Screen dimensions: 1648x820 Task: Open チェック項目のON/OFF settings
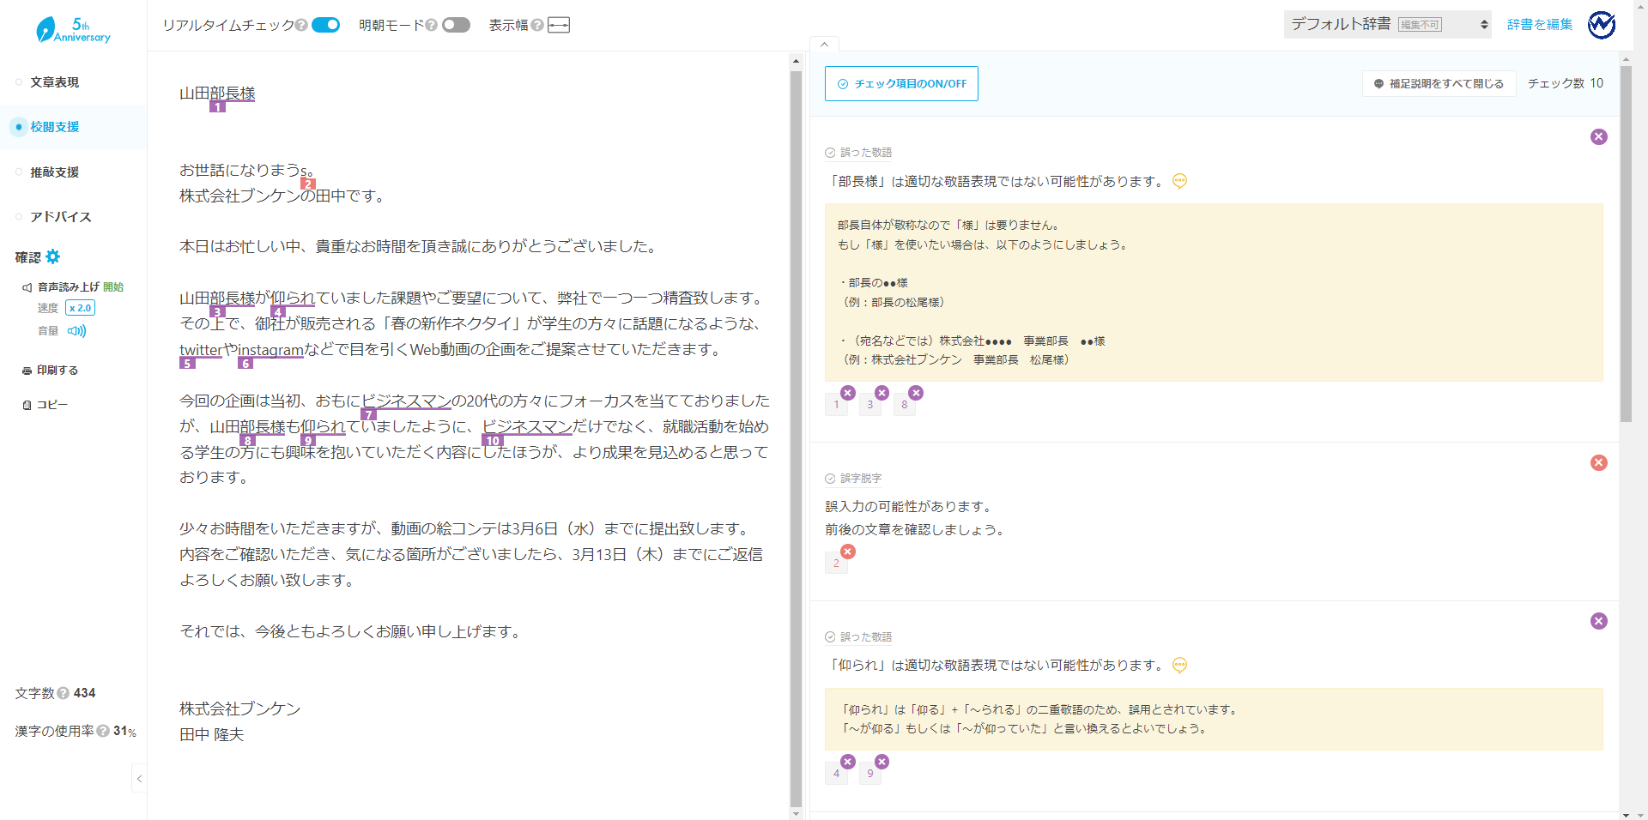(901, 84)
